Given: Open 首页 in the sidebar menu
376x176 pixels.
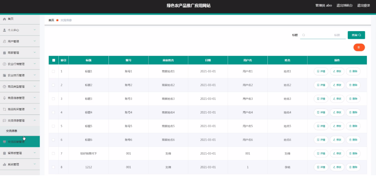Looking at the screenshot, I should (20, 19).
